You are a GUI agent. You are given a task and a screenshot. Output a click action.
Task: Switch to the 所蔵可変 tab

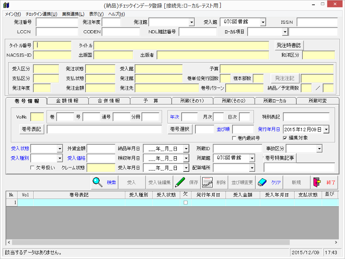317,101
